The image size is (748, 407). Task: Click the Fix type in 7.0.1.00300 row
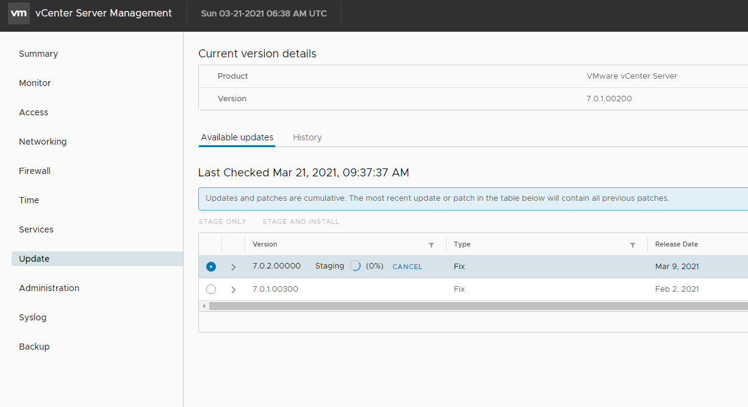click(459, 289)
